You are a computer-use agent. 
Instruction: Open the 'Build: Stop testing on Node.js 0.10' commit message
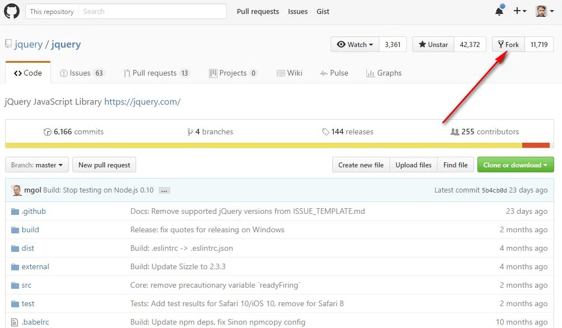[98, 190]
